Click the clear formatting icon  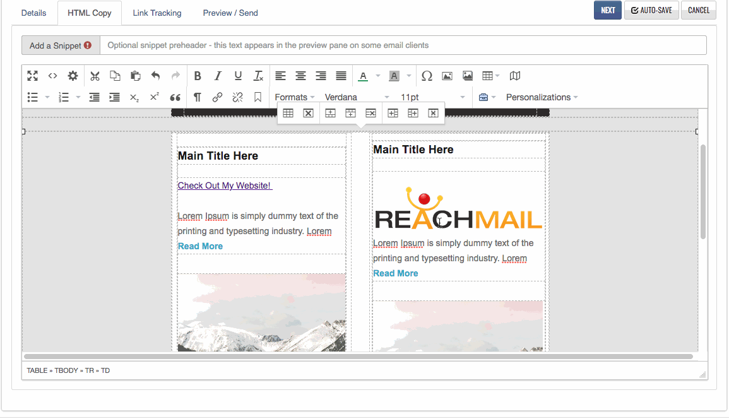[258, 76]
